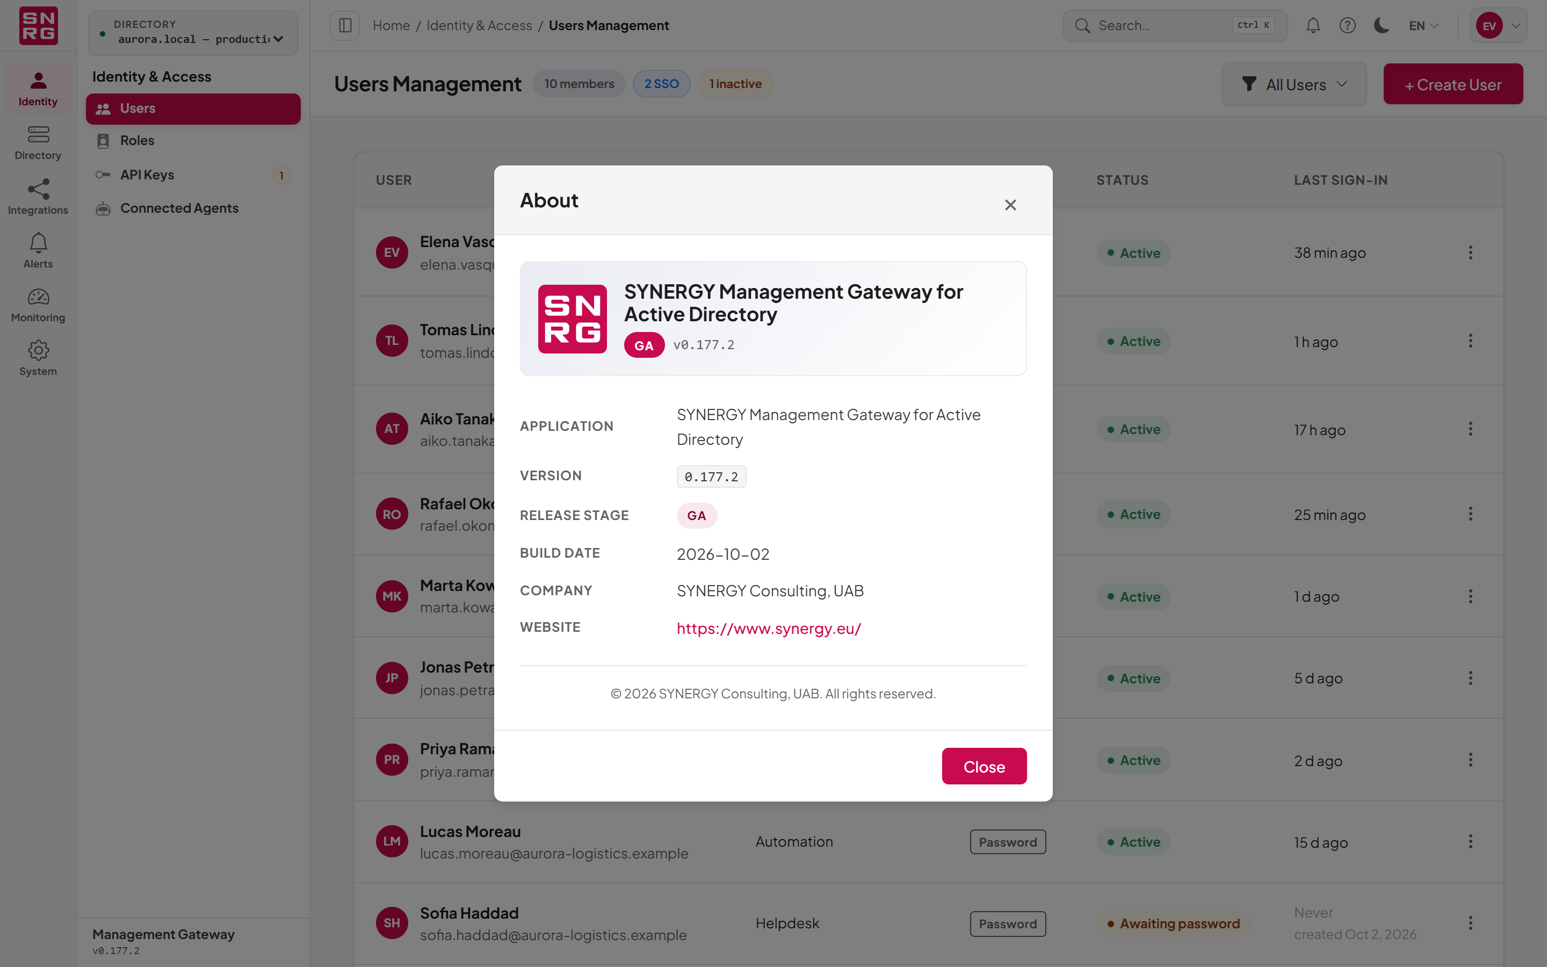The image size is (1547, 967).
Task: Open the help question mark icon
Action: pos(1348,26)
